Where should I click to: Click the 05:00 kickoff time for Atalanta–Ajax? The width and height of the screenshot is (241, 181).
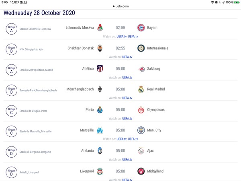pos(120,151)
